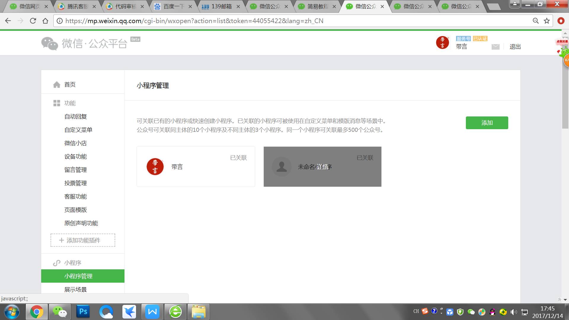Image resolution: width=569 pixels, height=320 pixels.
Task: Bookmark page with the star icon
Action: [547, 21]
